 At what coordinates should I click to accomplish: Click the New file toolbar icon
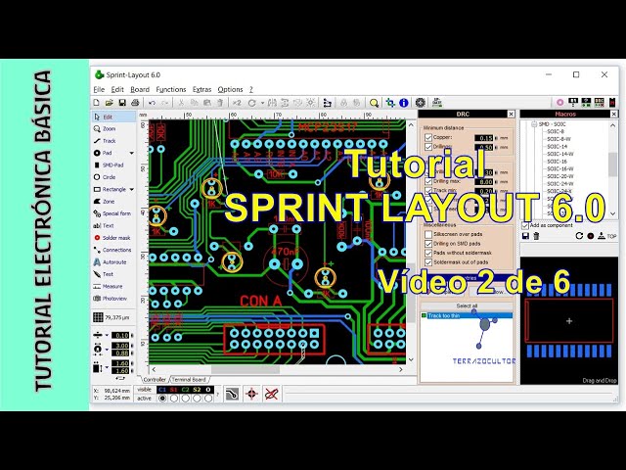[96, 103]
